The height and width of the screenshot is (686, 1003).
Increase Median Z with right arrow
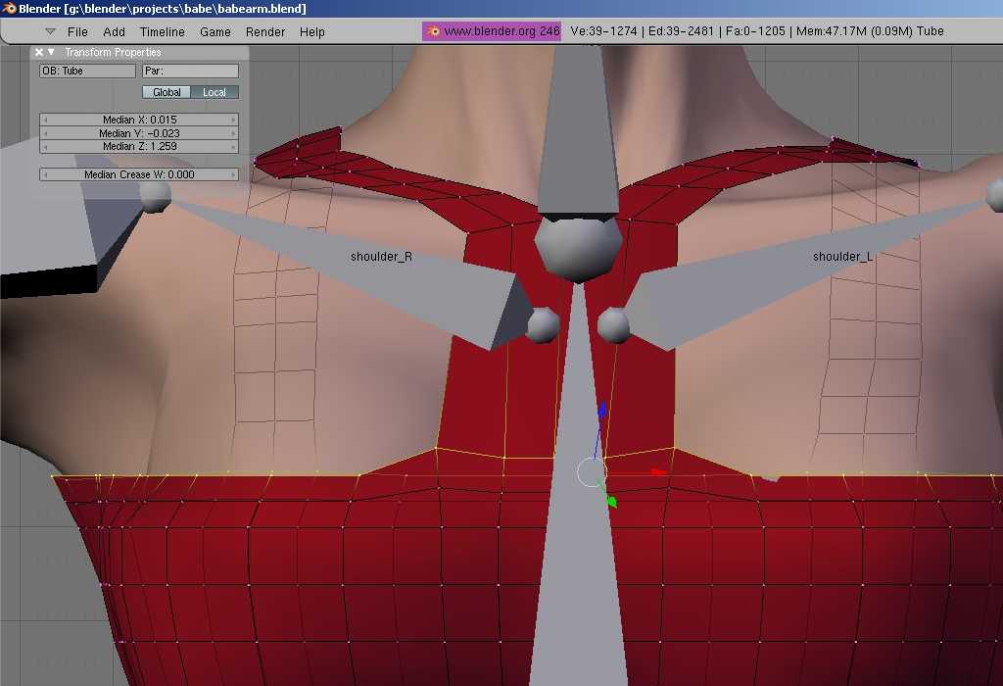click(x=233, y=147)
